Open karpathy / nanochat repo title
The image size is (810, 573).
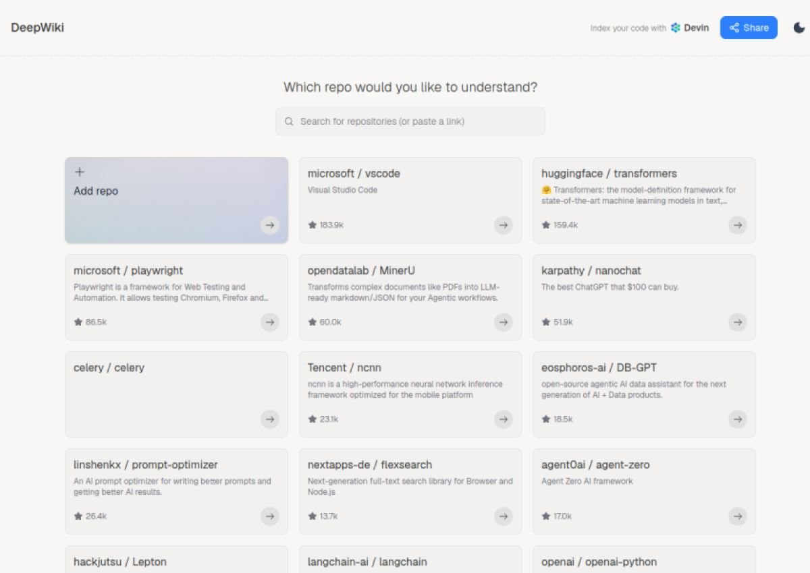[x=591, y=270]
